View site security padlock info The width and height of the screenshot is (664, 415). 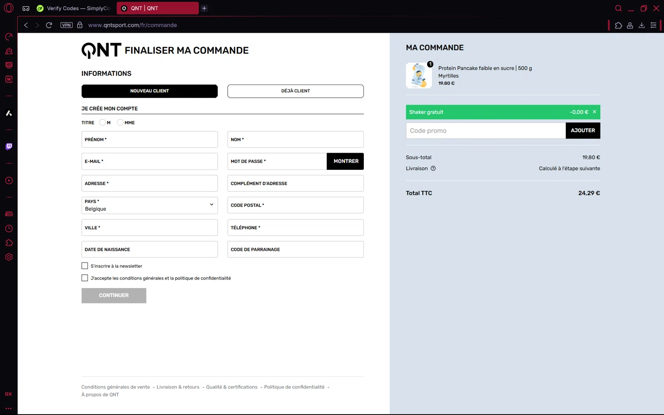click(x=80, y=25)
